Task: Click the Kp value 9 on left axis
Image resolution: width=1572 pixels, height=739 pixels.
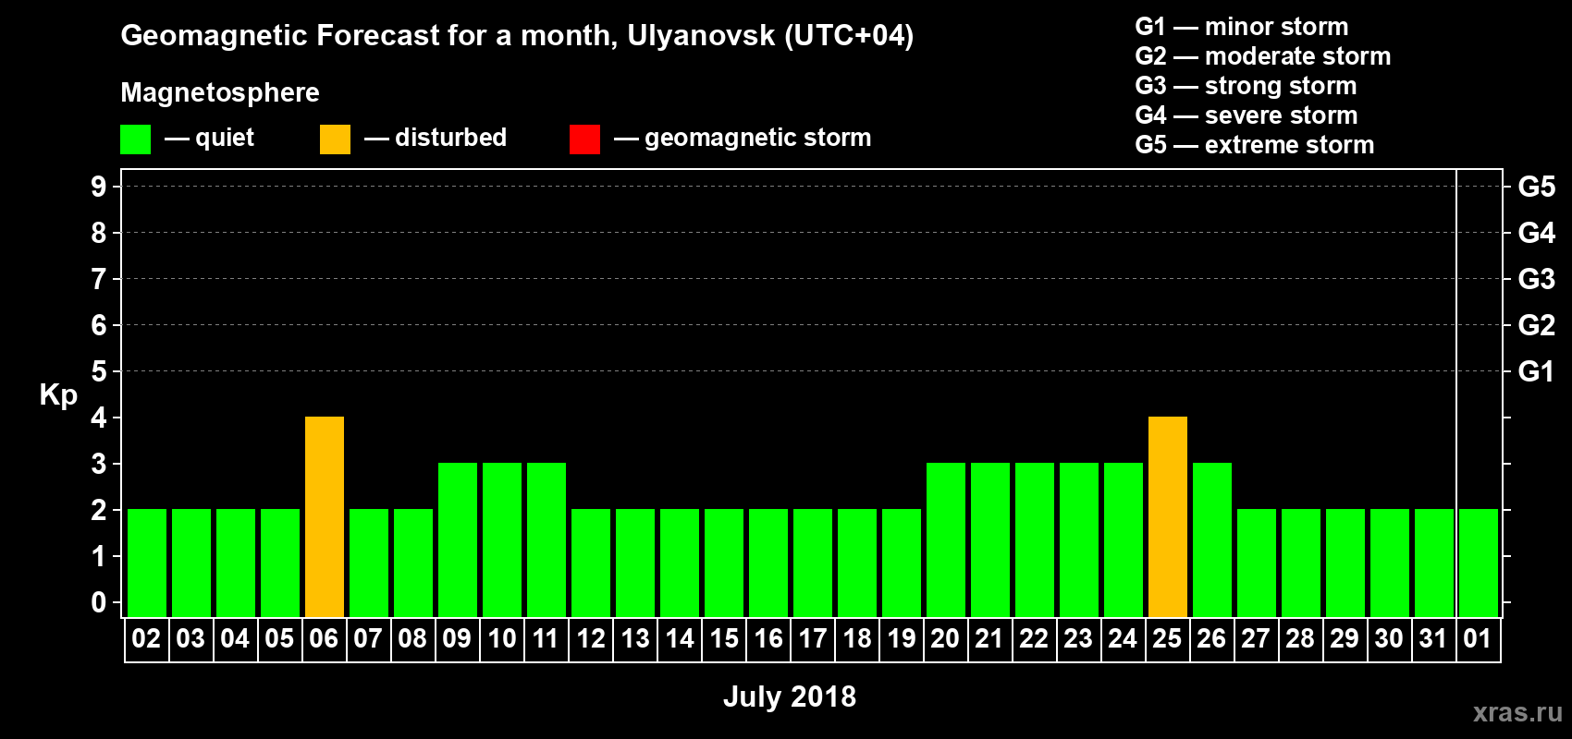Action: (99, 187)
